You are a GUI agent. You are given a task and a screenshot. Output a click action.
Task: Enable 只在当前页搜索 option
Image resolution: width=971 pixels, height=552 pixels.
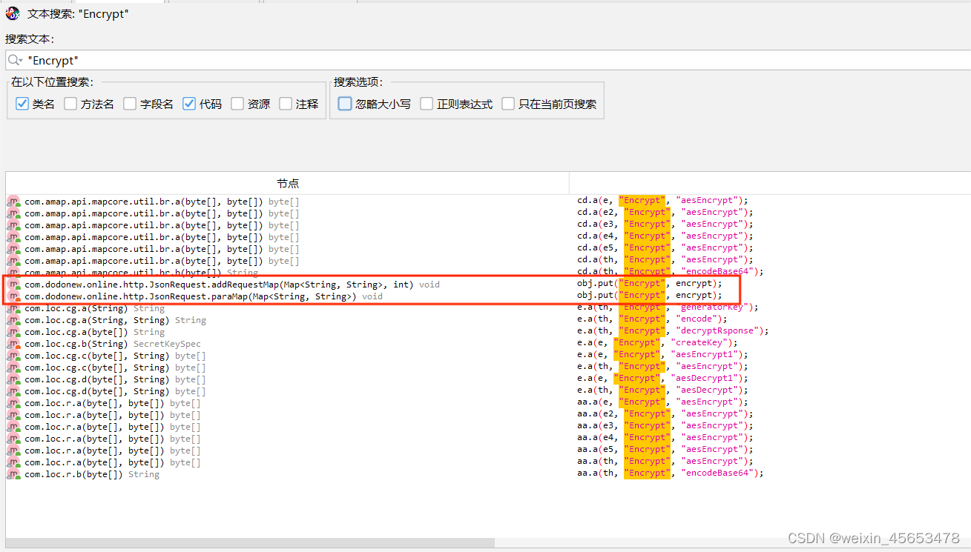tap(508, 104)
